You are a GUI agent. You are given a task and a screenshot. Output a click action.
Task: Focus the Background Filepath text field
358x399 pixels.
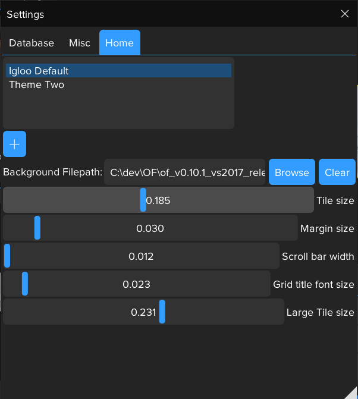[184, 172]
